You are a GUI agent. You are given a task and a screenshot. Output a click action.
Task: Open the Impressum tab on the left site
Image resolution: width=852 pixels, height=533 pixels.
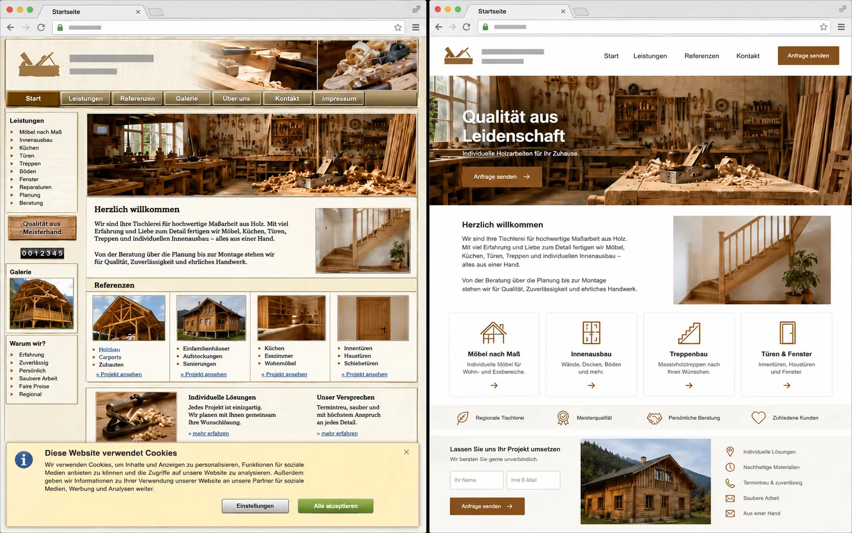click(x=339, y=98)
